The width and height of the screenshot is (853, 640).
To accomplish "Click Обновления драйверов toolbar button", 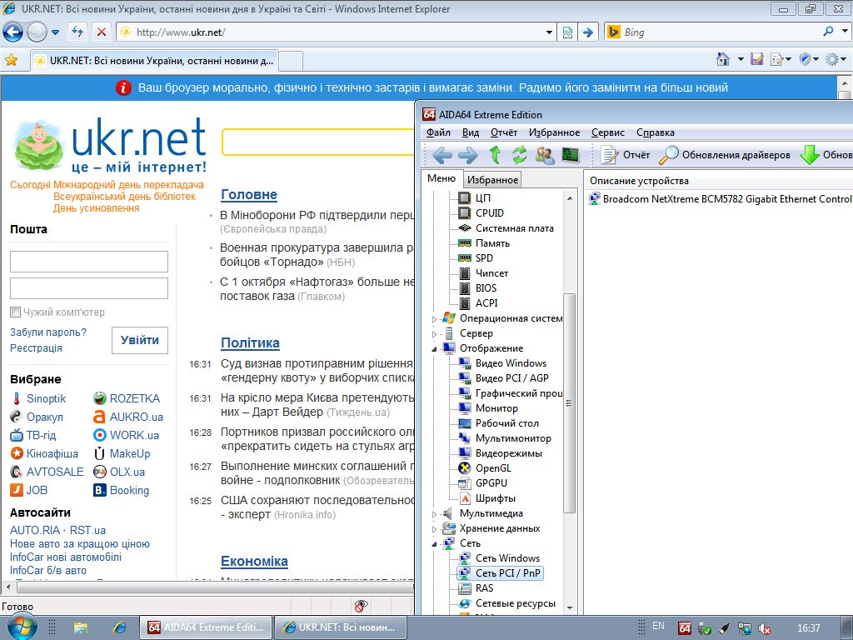I will pos(725,155).
